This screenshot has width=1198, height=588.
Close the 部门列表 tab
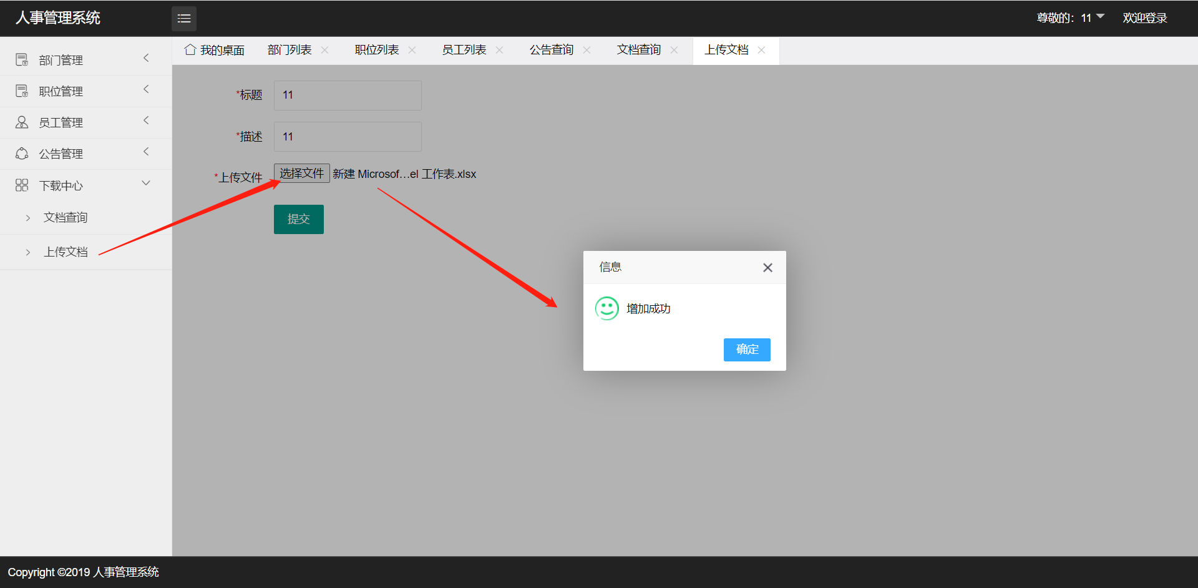[x=324, y=50]
